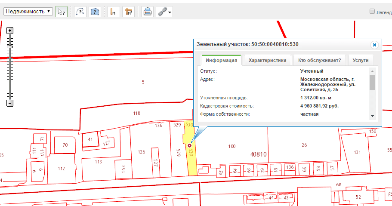
Task: Click parcel label 113
Action: [x=98, y=162]
